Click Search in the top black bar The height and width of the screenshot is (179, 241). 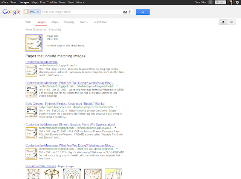(x=14, y=2)
